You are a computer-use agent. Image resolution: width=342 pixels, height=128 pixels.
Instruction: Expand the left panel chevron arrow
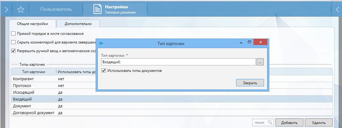click(x=6, y=9)
